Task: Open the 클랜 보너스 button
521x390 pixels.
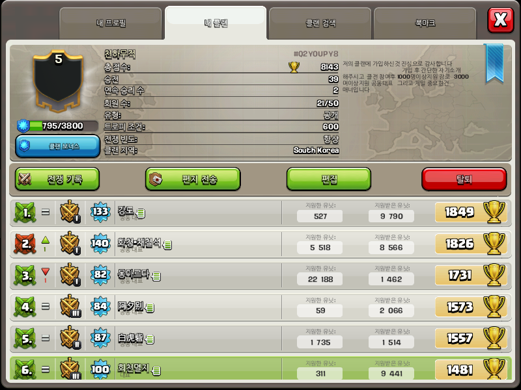Action: click(x=57, y=146)
